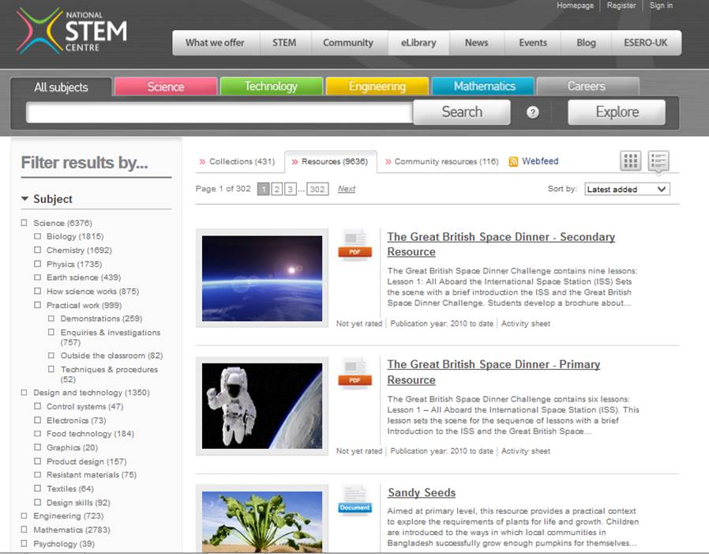Click the orange Webfeed RSS icon
The image size is (709, 554).
point(513,162)
